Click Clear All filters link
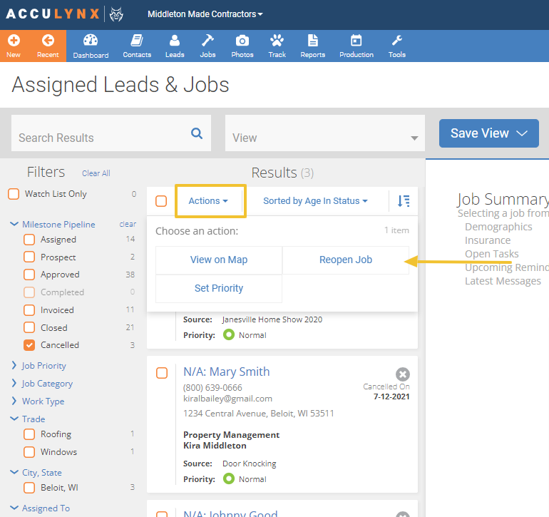The width and height of the screenshot is (549, 517). pos(96,173)
